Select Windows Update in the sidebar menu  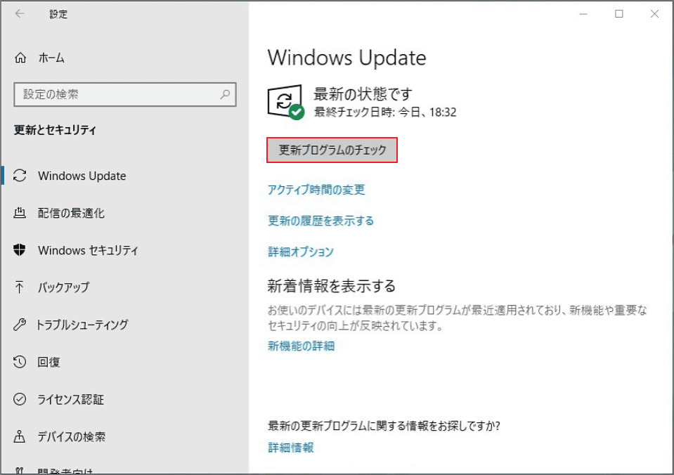pos(84,176)
